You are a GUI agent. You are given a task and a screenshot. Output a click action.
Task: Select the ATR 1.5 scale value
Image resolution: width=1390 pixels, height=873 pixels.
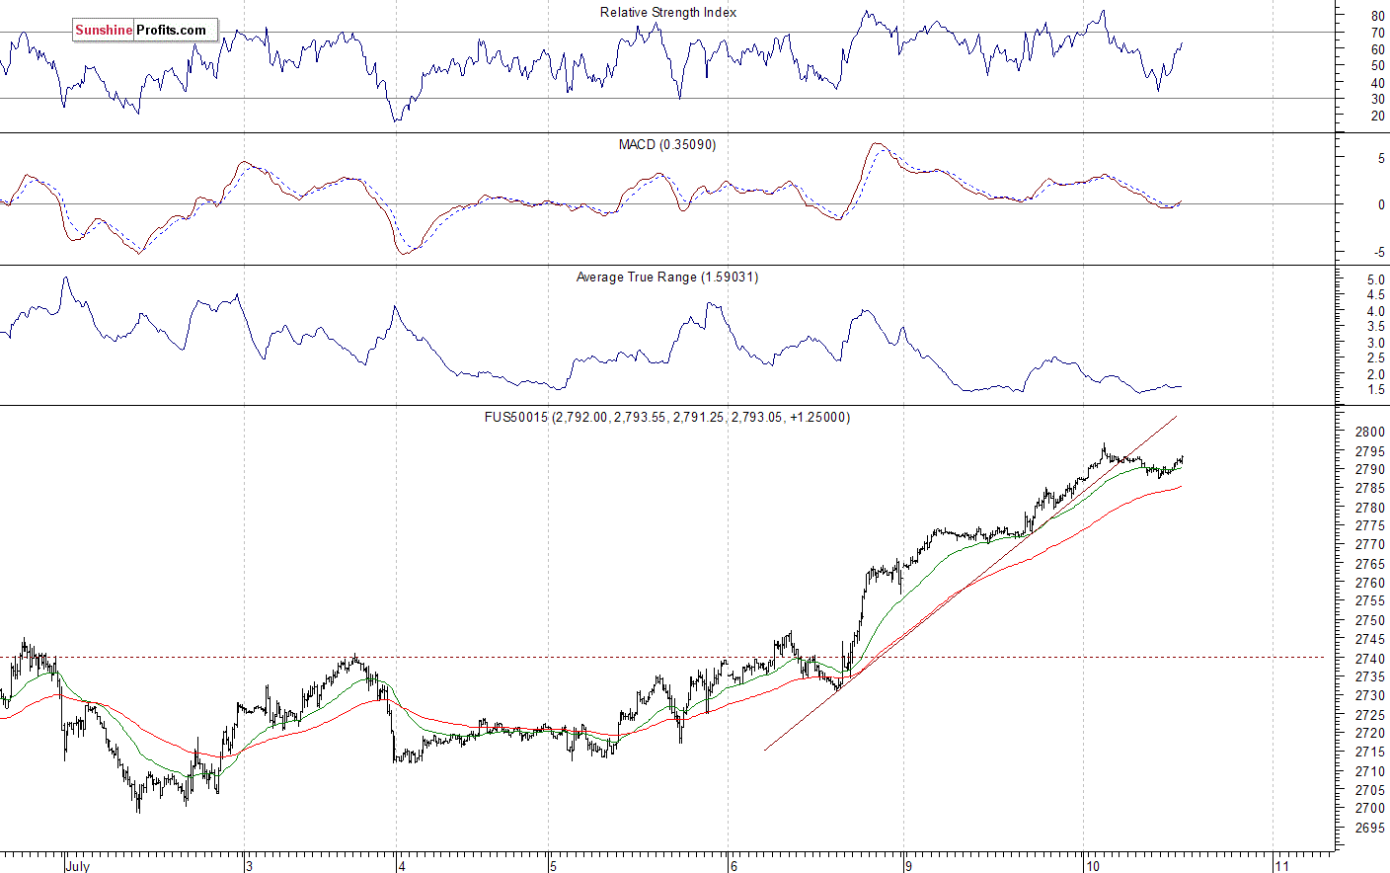[x=1375, y=391]
